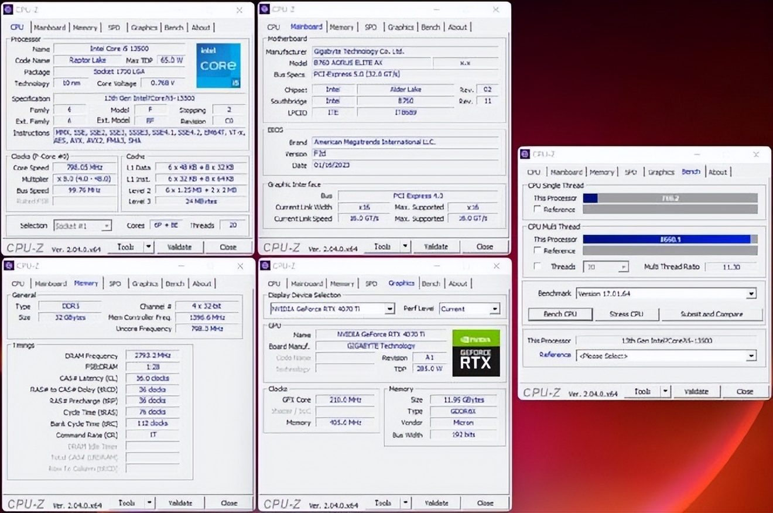Click the memory Type value 'DDR5'

coord(69,306)
